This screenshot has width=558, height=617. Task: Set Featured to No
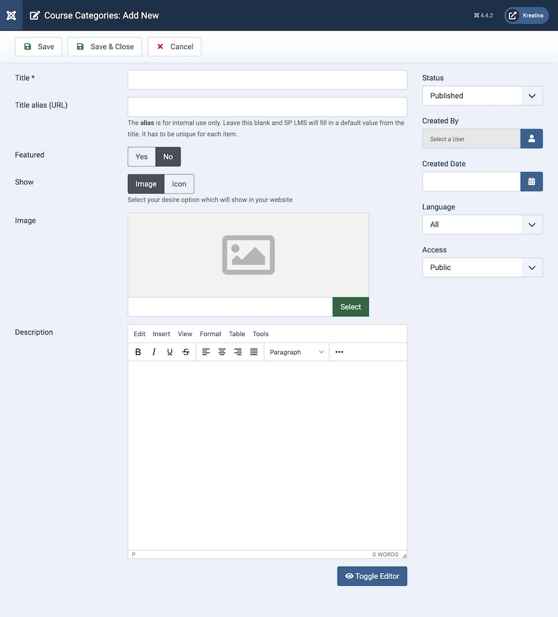(x=168, y=157)
